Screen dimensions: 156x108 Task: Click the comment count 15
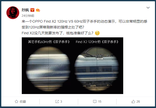tap(100, 102)
